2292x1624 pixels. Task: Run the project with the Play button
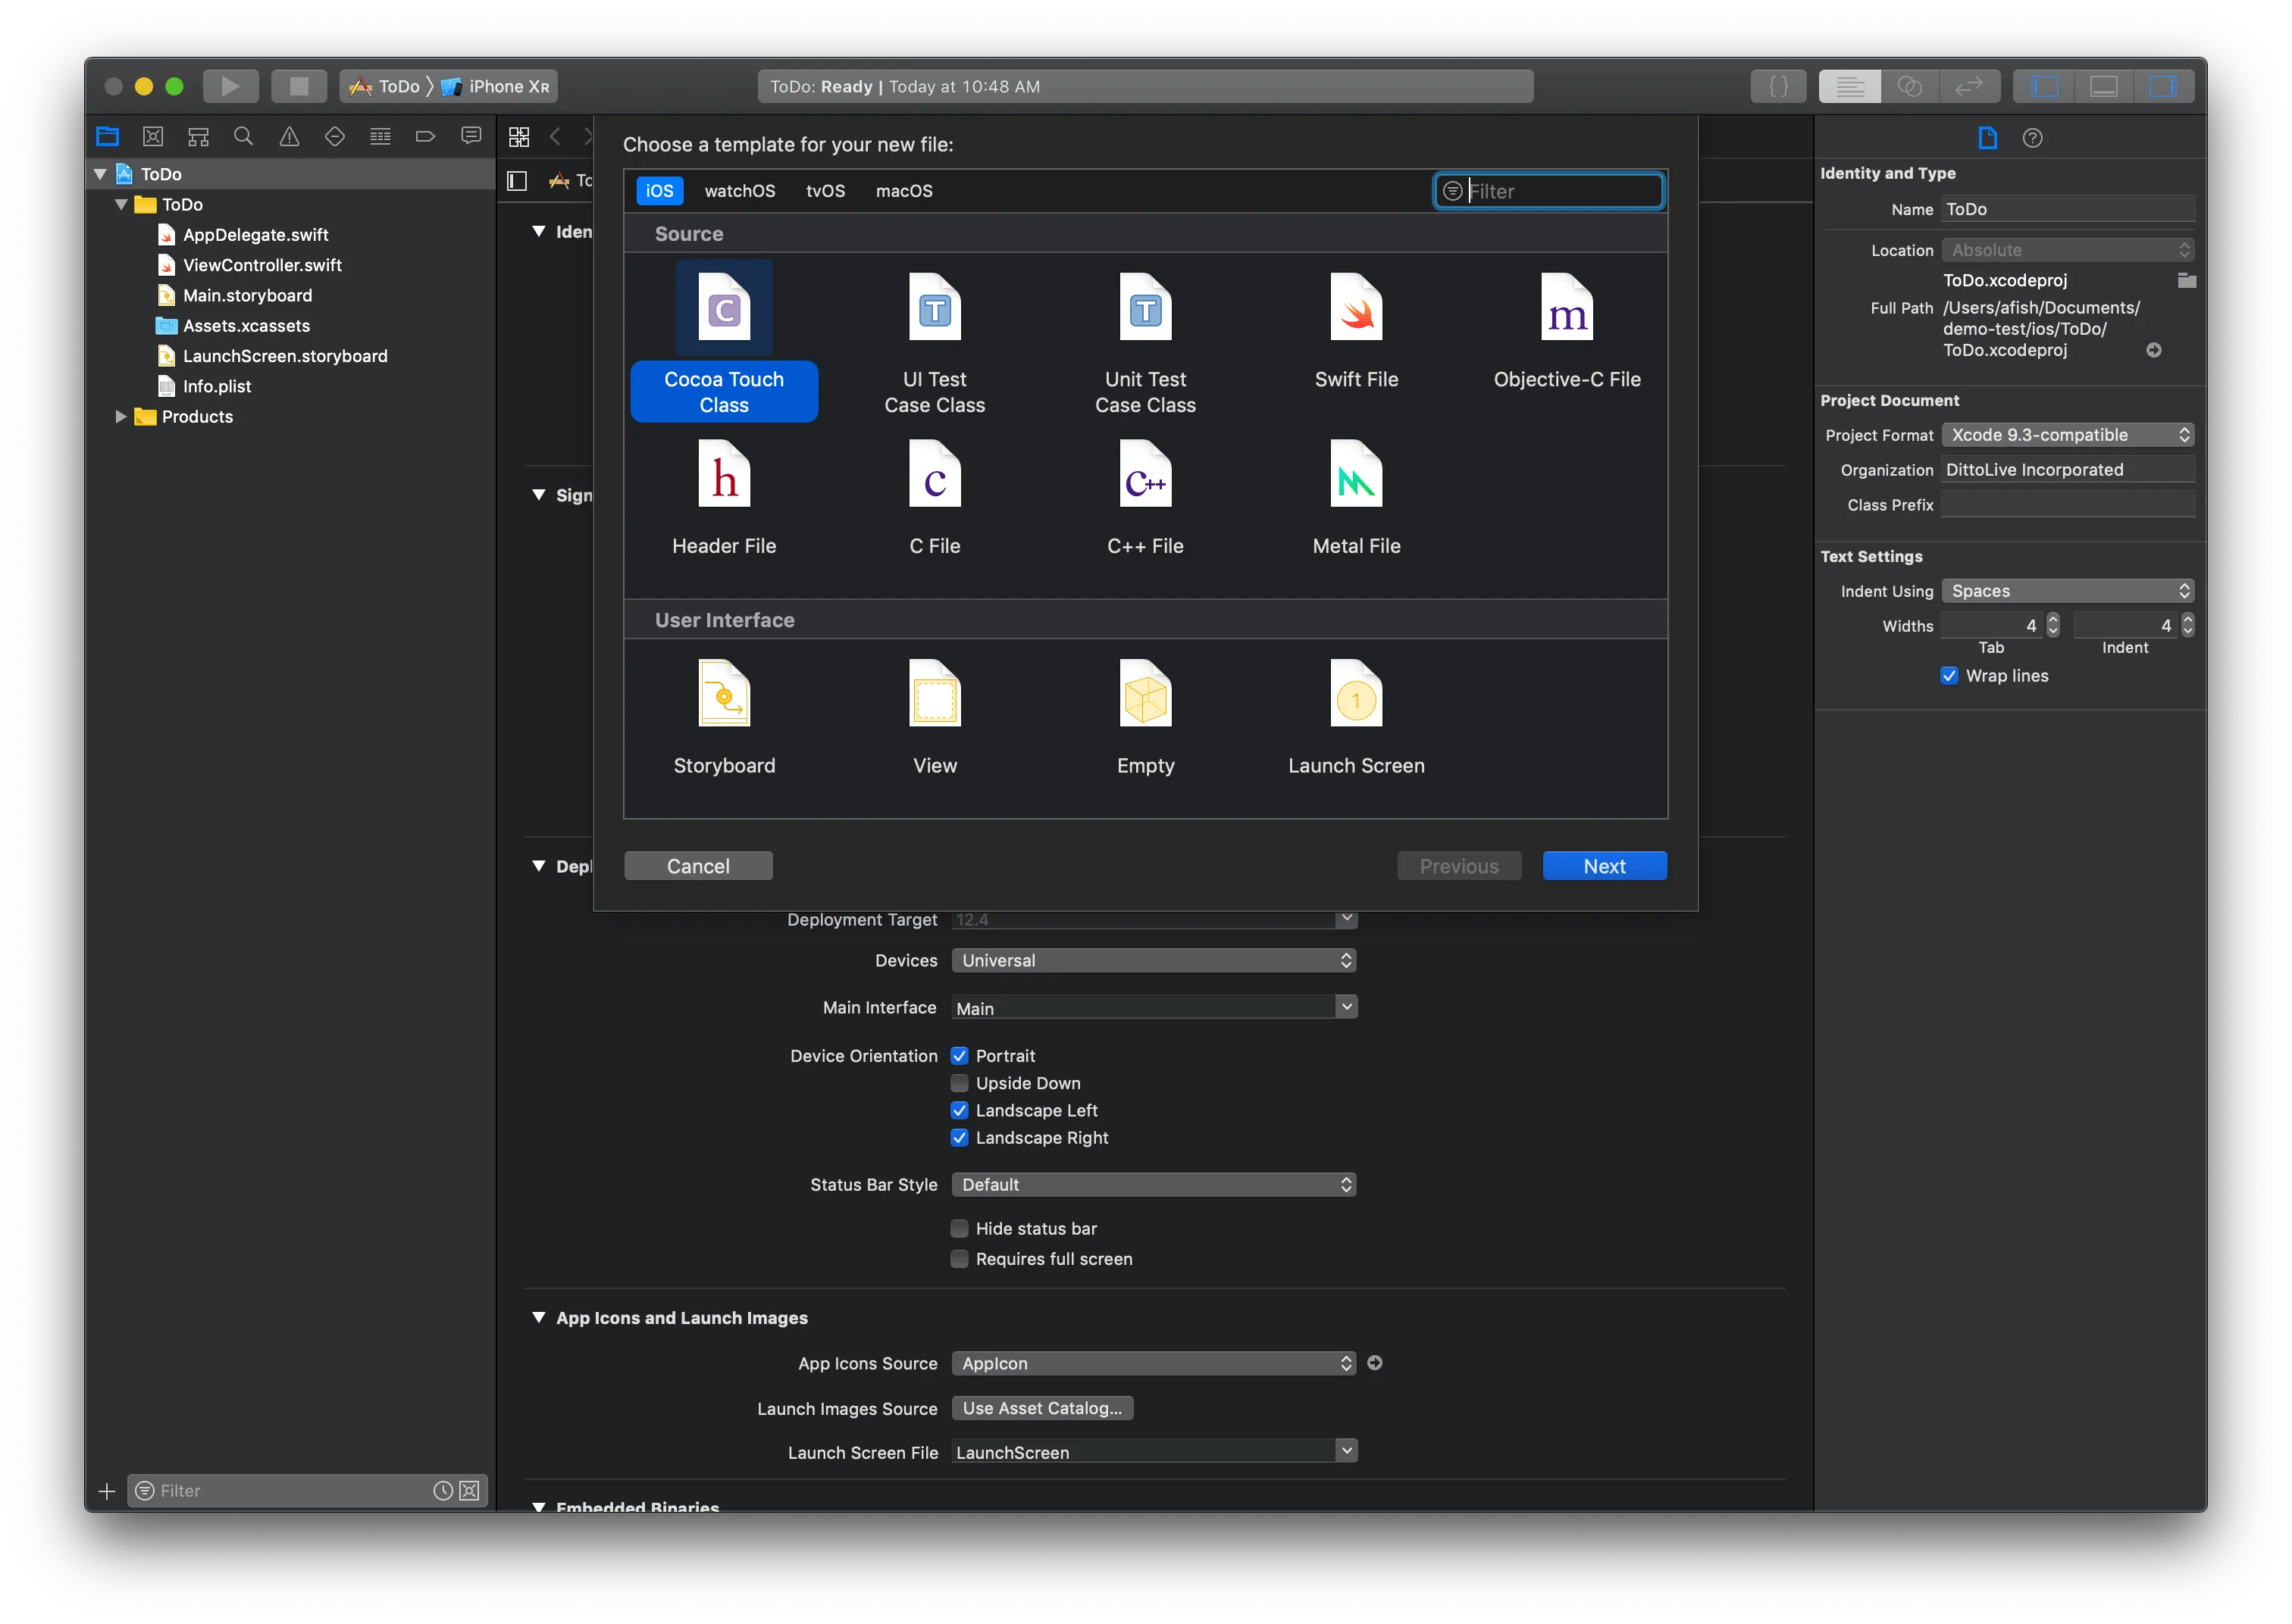tap(230, 86)
